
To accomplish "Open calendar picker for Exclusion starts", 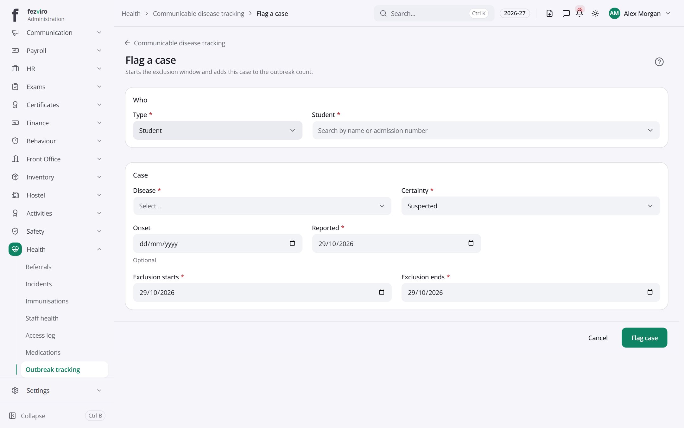I will (382, 292).
